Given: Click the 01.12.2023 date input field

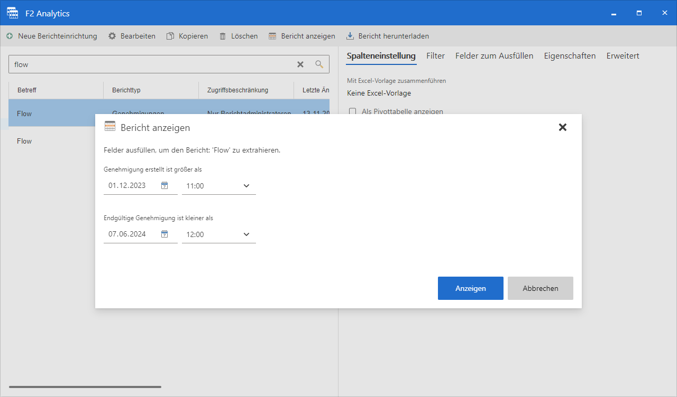Looking at the screenshot, I should (130, 186).
